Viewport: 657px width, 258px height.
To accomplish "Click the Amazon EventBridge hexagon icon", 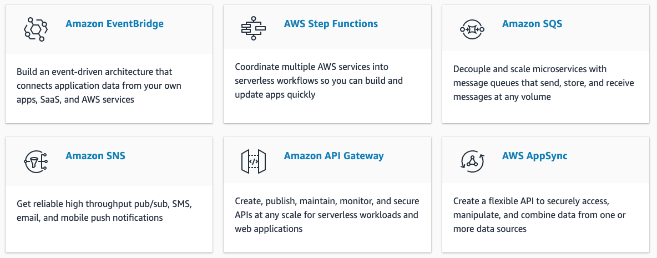I will pos(36,29).
